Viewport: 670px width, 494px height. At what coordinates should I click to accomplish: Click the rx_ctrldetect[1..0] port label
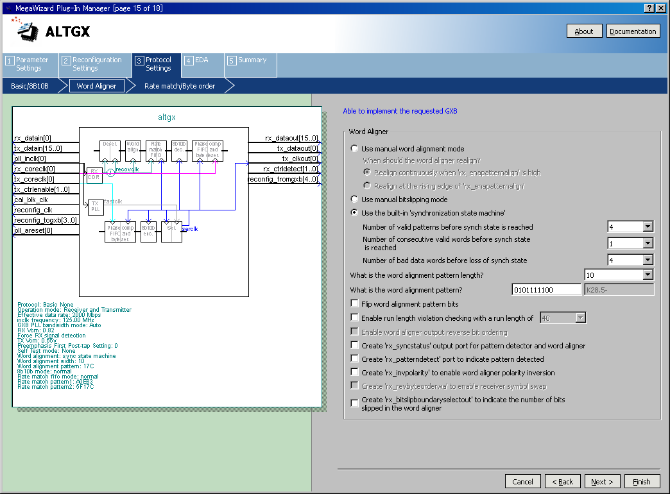(291, 169)
